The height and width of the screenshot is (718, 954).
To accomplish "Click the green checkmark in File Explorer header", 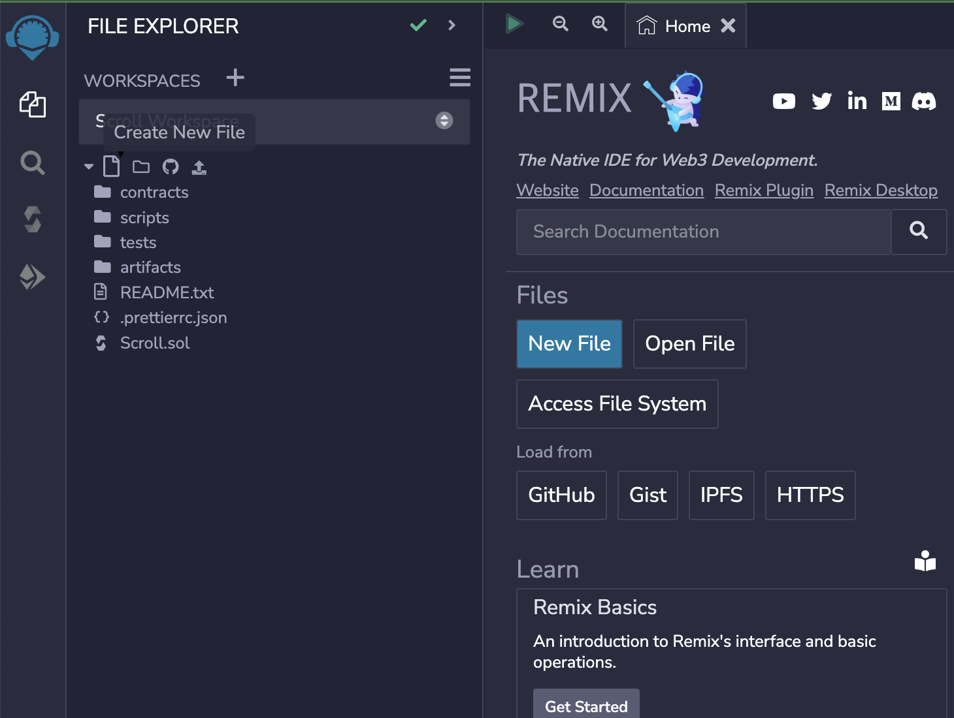I will coord(418,25).
